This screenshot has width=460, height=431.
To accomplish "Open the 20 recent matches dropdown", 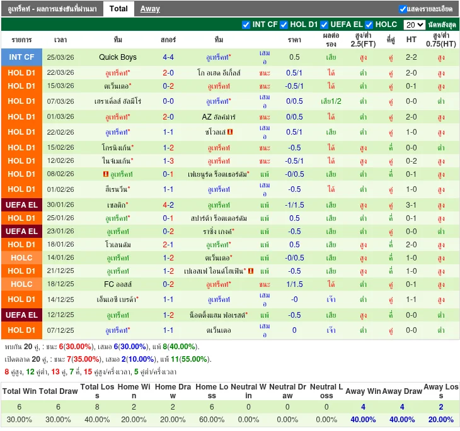I will pos(414,25).
